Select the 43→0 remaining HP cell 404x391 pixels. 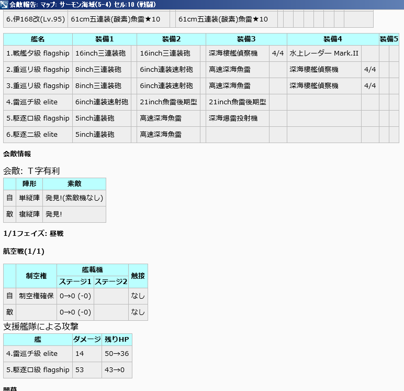(x=117, y=370)
